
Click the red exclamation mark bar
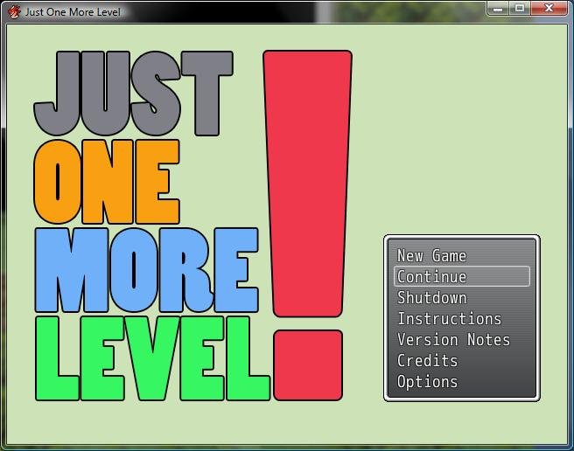point(307,184)
